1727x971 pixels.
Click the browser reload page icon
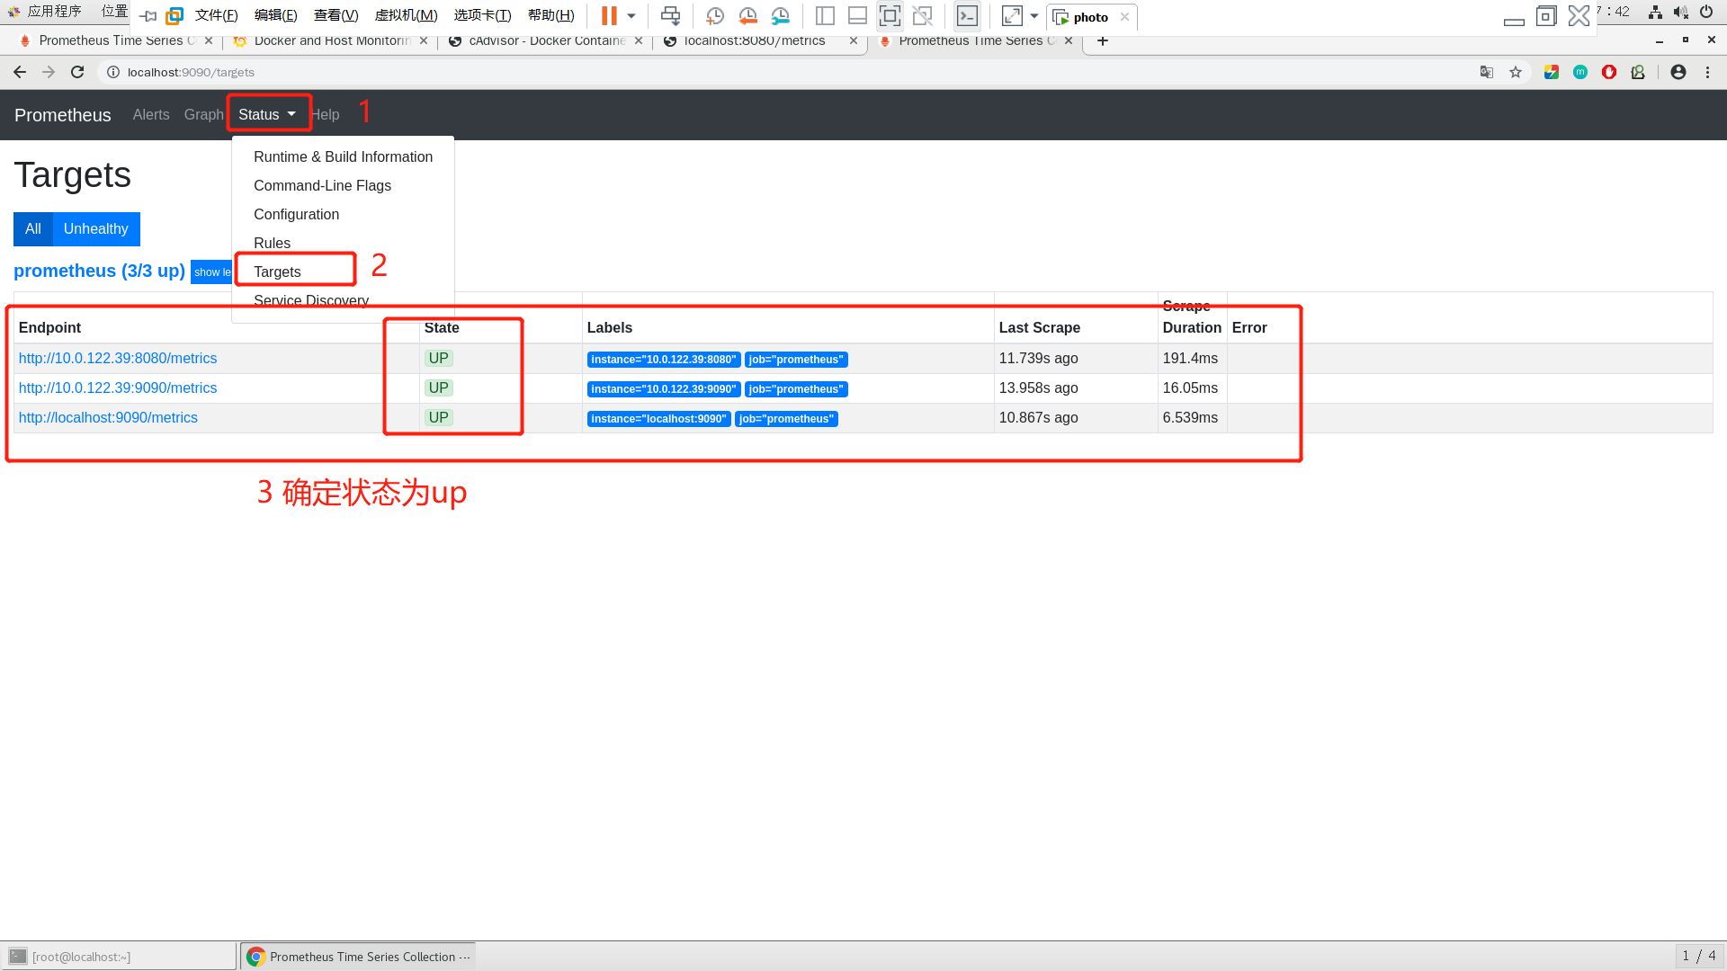77,72
